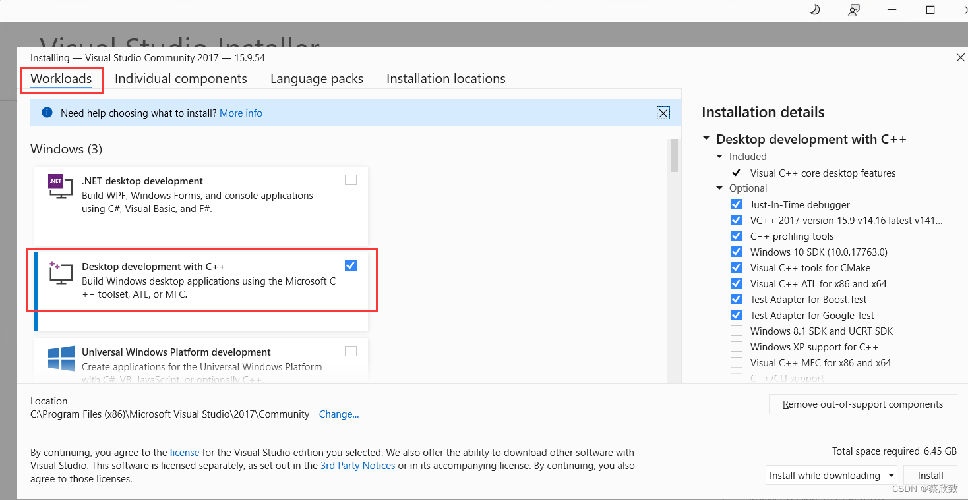Switch to Workloads tab
The height and width of the screenshot is (500, 968).
(61, 78)
